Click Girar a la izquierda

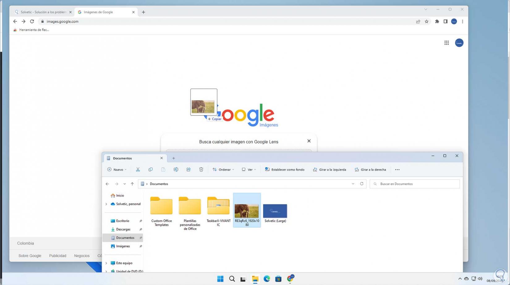(329, 169)
